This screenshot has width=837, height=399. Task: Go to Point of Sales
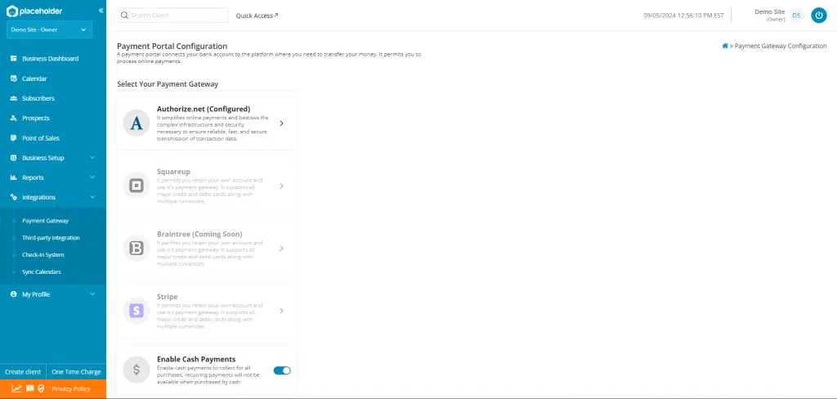coord(40,138)
